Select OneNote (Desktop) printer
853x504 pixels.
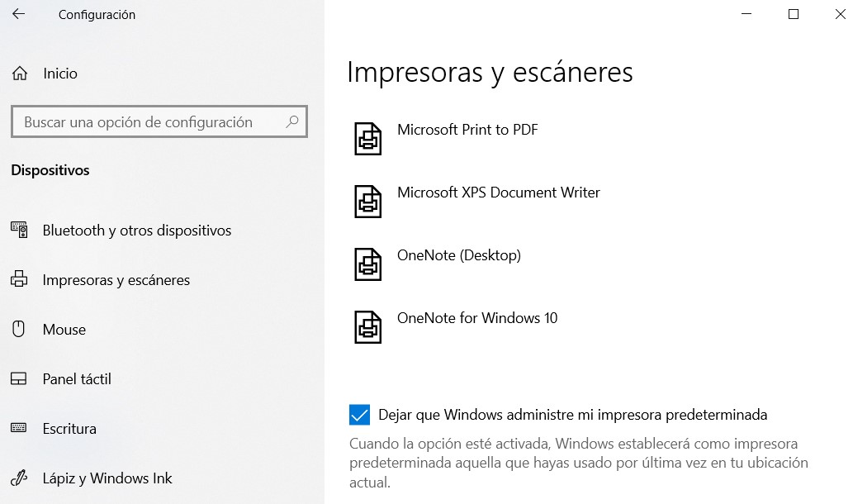click(x=458, y=255)
